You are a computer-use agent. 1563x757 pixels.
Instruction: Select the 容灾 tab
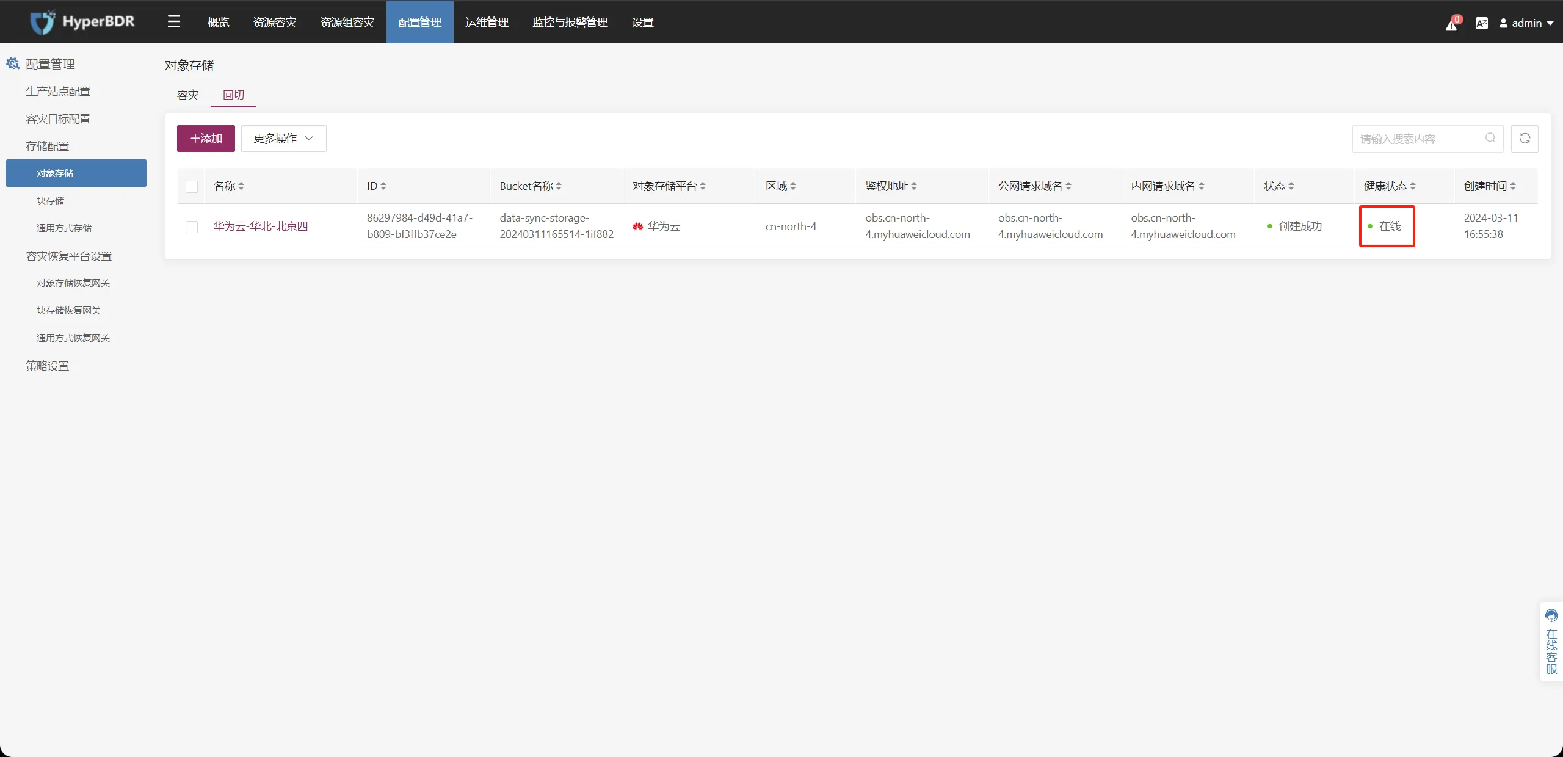(x=189, y=93)
